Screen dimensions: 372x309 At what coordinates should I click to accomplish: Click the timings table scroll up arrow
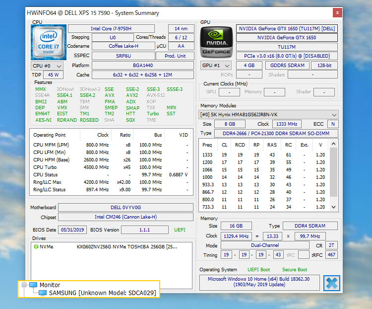334,144
